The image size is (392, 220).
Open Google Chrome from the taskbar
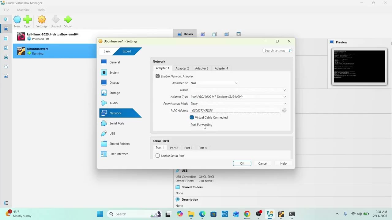click(247, 214)
